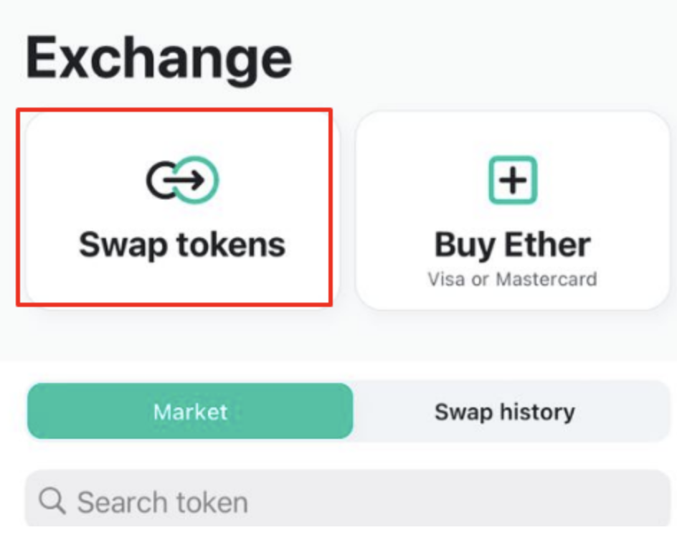Click the magnifying glass search icon
Viewport: 677px width, 535px height.
click(52, 501)
